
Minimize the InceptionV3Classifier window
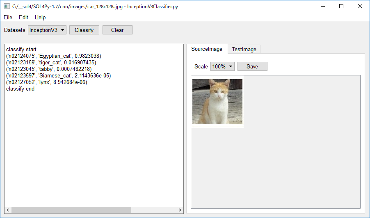point(323,7)
